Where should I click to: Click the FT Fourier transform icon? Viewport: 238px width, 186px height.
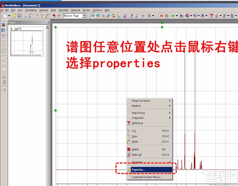[x=187, y=16]
